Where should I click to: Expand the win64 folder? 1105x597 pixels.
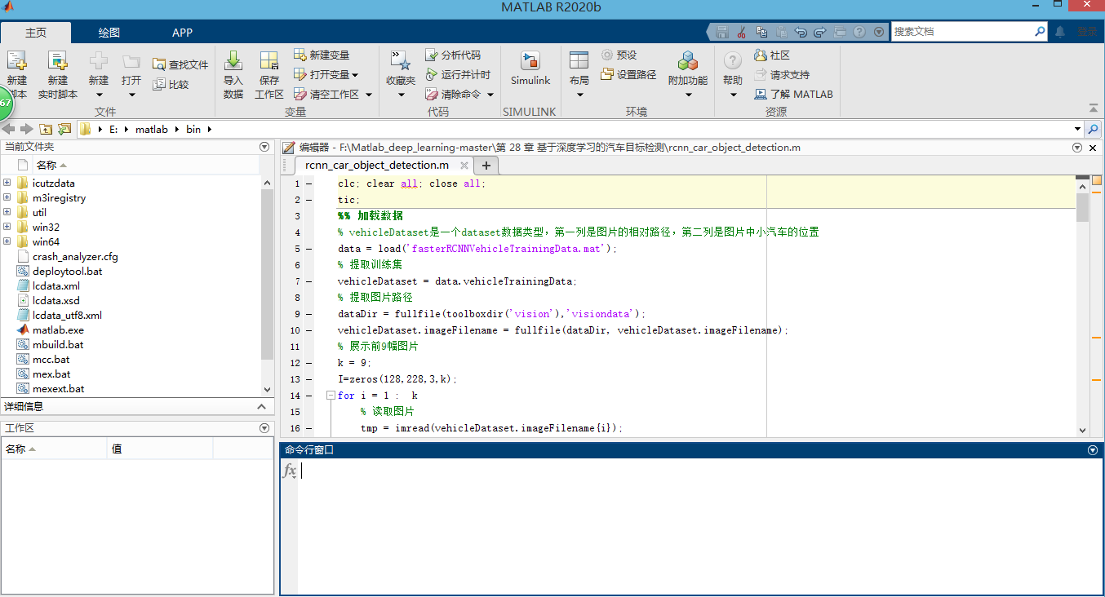tap(7, 241)
